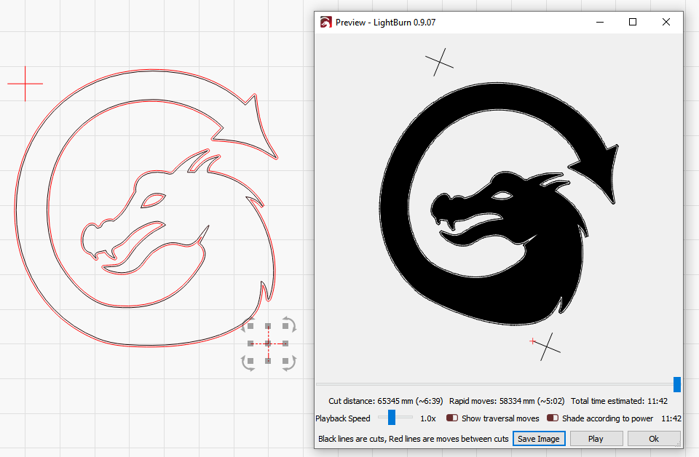Click the Playback Speed slider handle
Viewport: 699px width, 457px height.
click(391, 418)
